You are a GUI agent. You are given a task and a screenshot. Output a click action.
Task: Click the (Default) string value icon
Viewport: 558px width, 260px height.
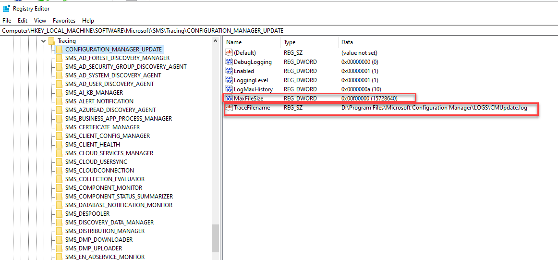tap(229, 53)
